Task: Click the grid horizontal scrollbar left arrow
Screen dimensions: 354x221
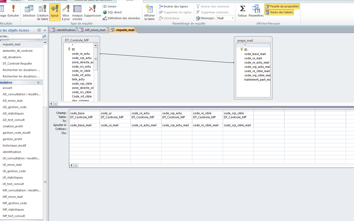Action: pos(72,165)
